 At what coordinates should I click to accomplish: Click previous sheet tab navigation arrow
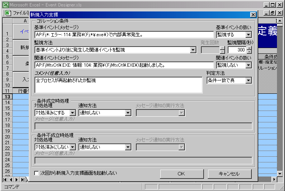[11, 180]
